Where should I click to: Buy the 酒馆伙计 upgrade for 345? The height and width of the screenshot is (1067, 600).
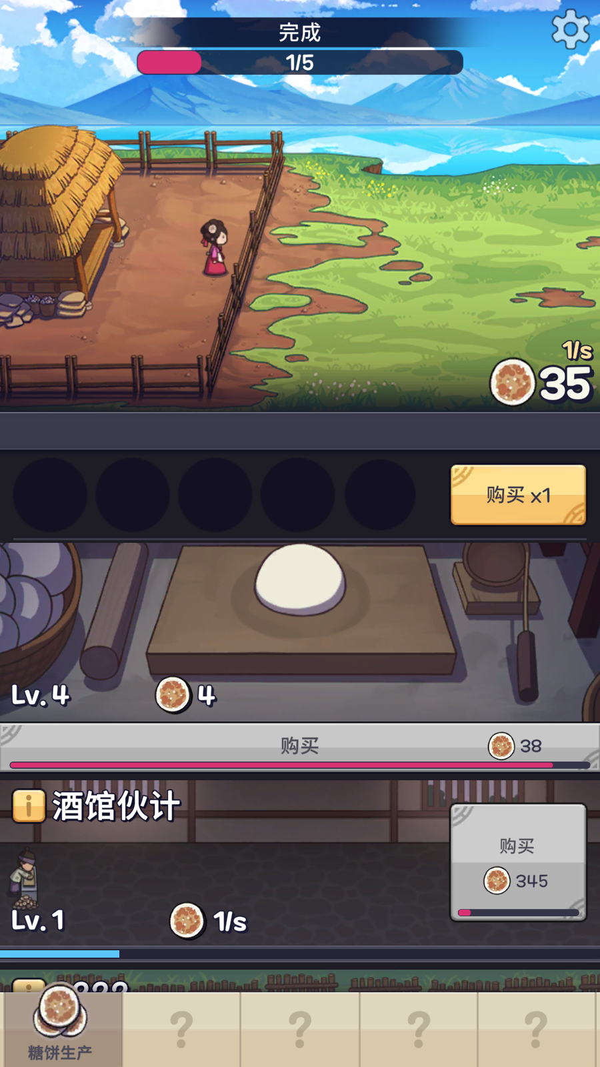coord(519,863)
